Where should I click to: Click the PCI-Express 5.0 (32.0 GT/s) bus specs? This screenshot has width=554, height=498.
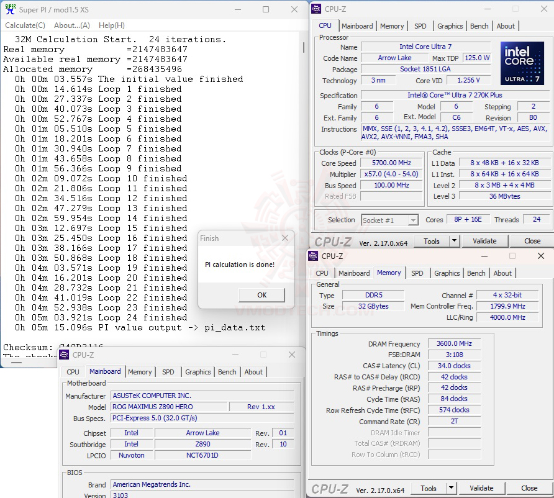(x=202, y=418)
